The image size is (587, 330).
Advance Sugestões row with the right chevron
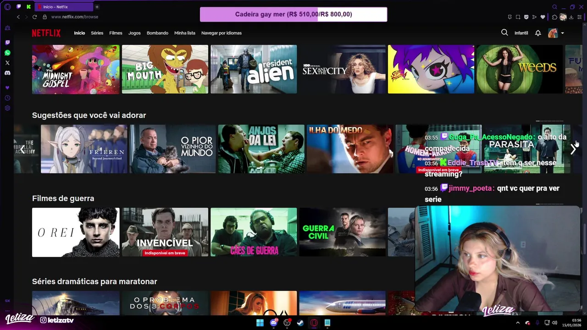[x=573, y=149]
